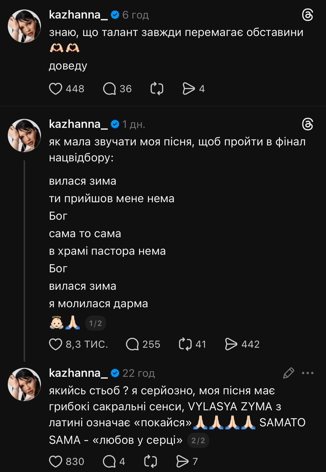Tap the verified badge next to kazhanna_
This screenshot has width=326, height=472.
click(115, 14)
